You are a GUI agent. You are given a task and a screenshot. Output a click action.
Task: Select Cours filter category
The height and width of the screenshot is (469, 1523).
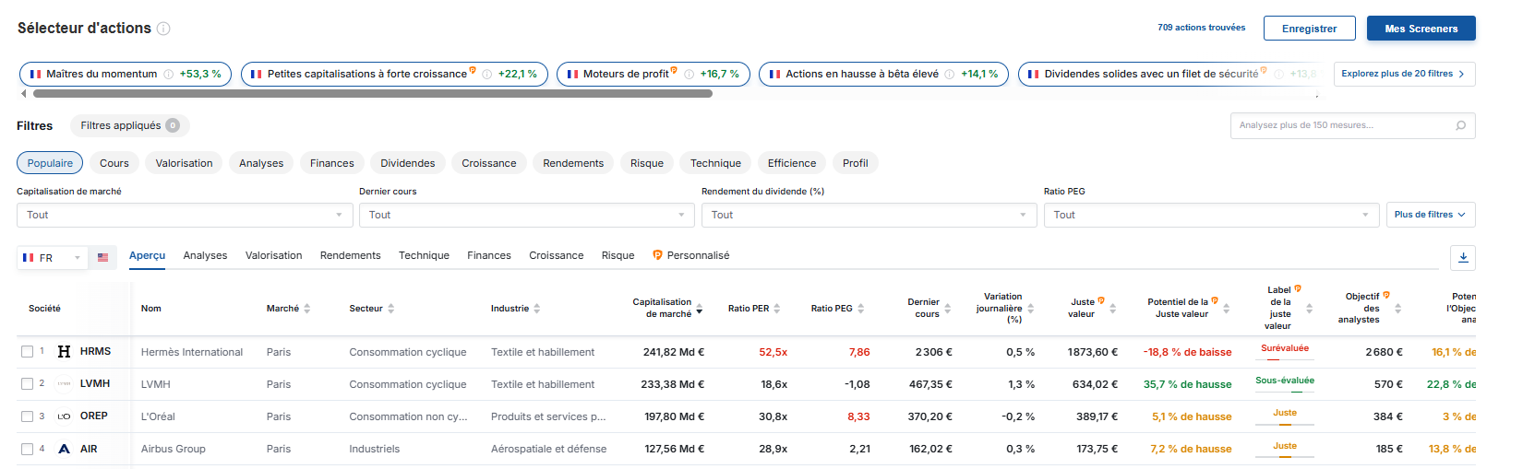114,163
